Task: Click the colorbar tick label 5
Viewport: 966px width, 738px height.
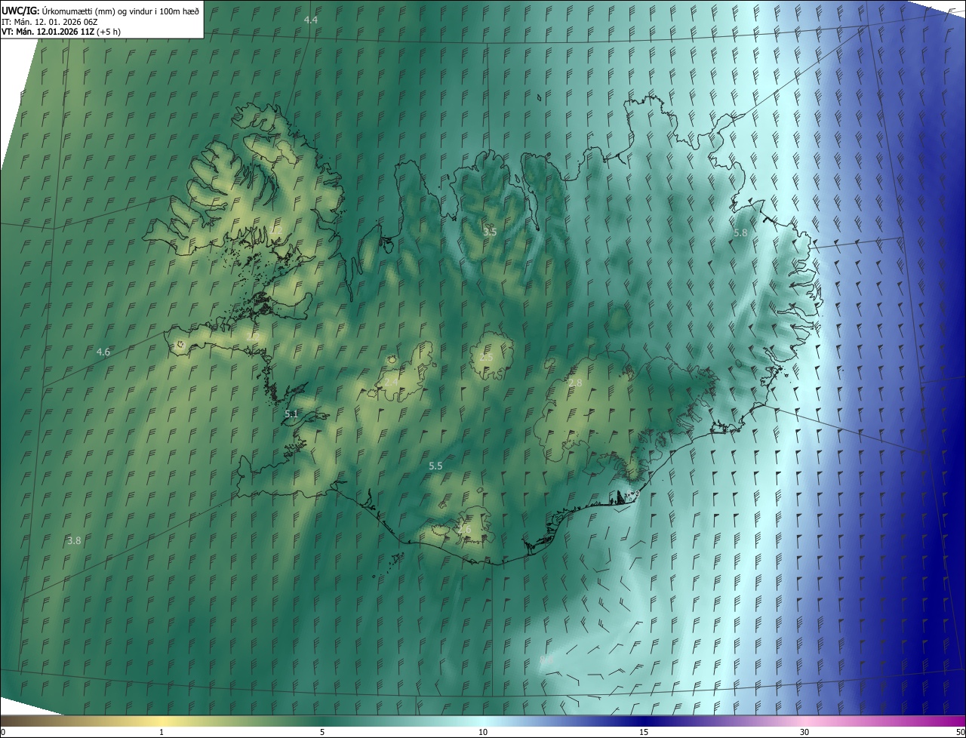Action: click(x=322, y=732)
